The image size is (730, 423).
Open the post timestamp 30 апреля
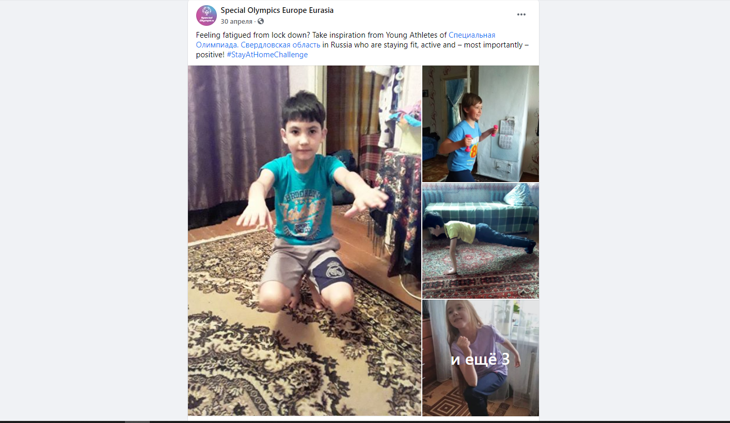point(236,21)
